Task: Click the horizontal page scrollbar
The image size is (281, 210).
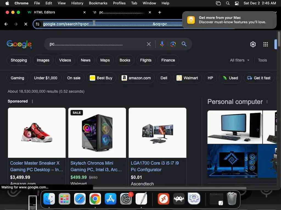Action: coord(169,188)
